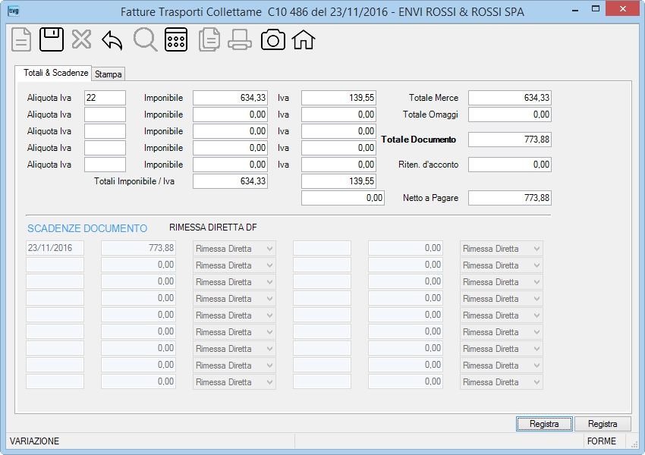Click the printer icon

click(240, 40)
